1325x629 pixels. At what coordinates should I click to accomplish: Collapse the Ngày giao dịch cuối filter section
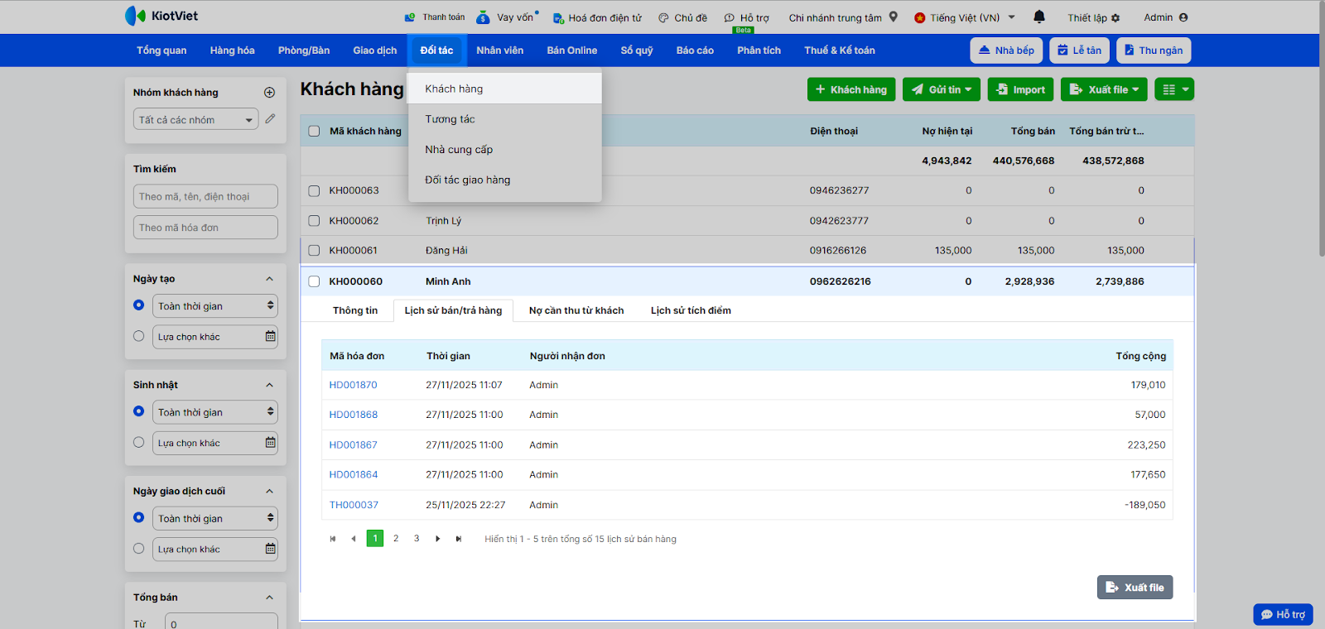coord(269,492)
